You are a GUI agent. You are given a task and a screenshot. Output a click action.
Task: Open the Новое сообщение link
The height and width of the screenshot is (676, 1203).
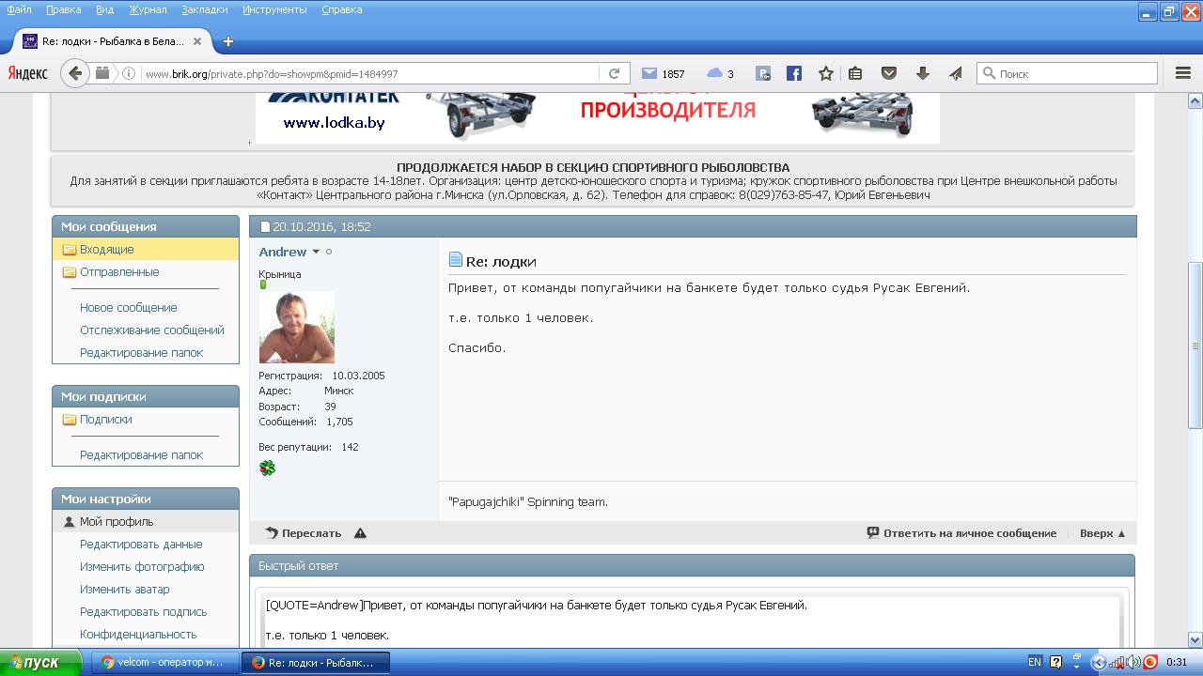pos(128,308)
